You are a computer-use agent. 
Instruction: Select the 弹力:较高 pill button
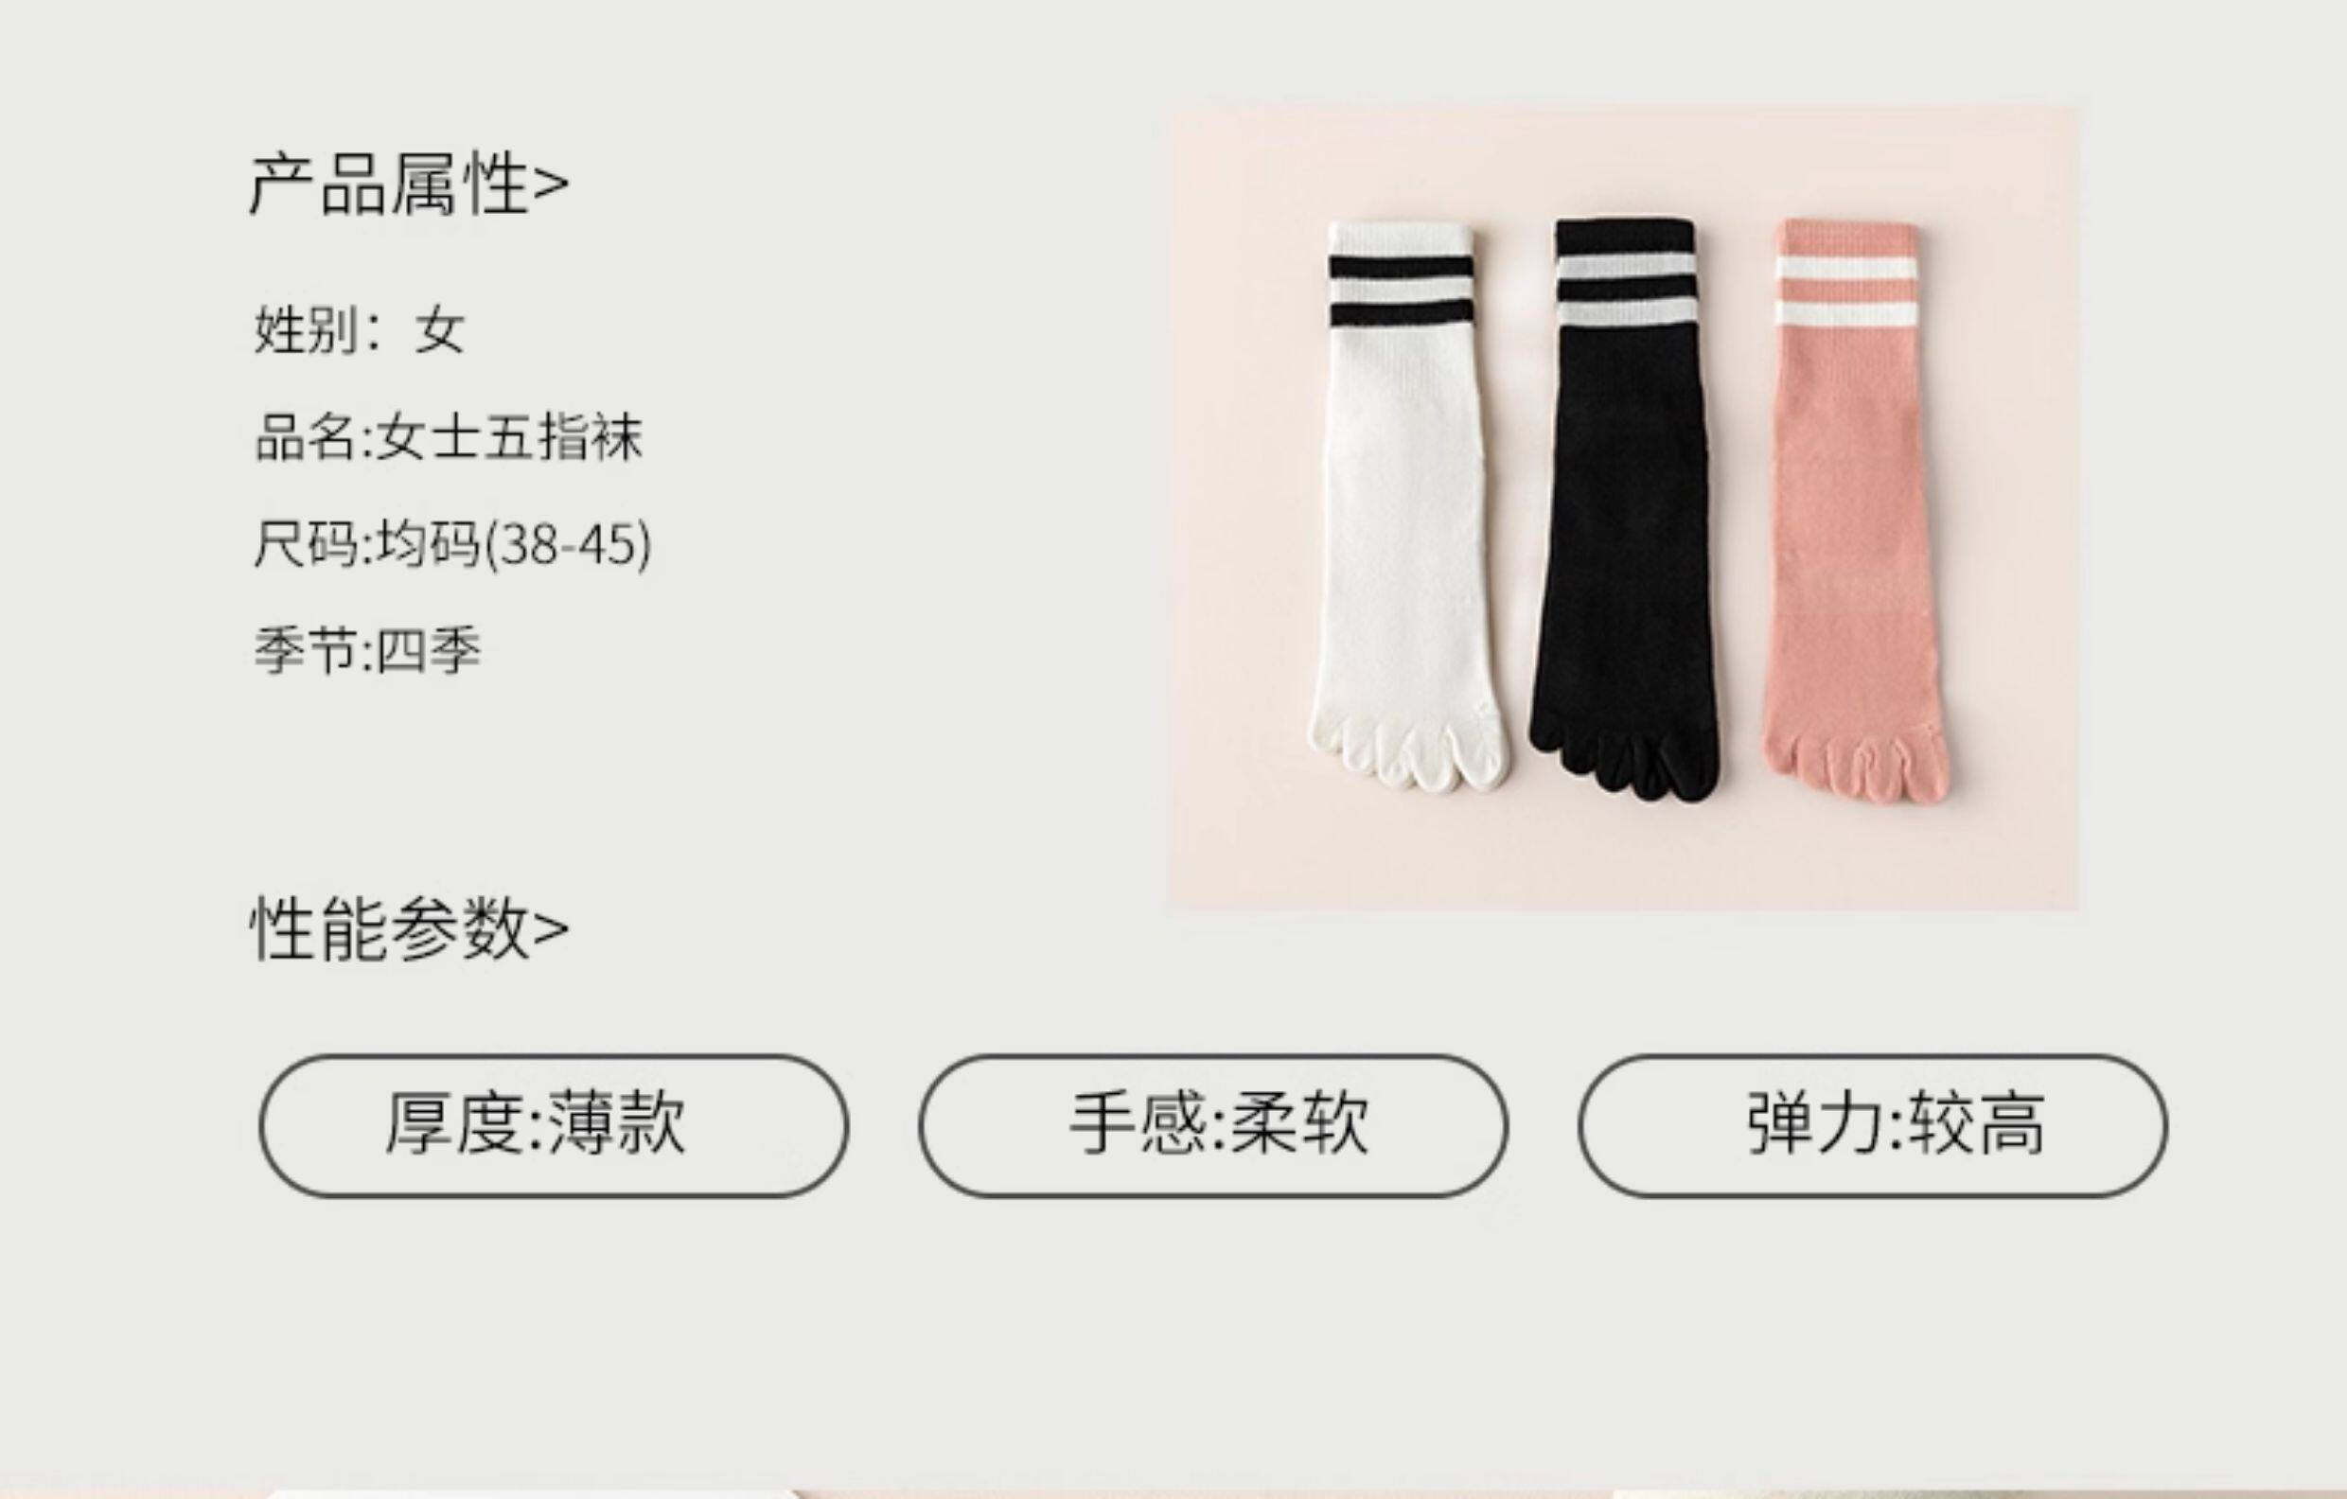(x=1872, y=1126)
